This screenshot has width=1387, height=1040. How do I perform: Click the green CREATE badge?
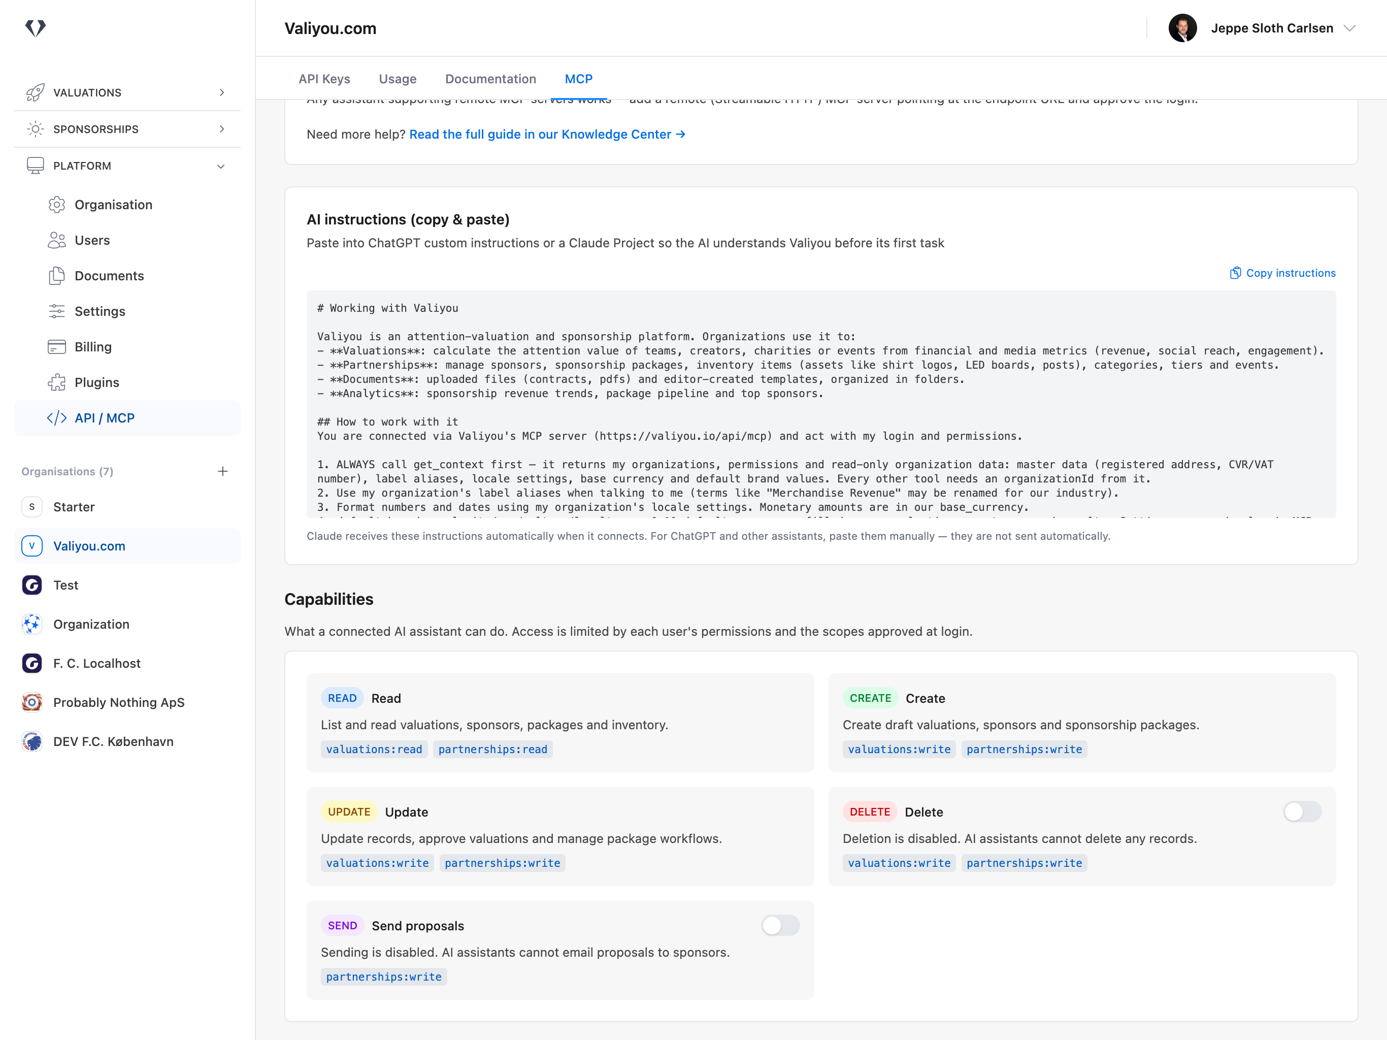pyautogui.click(x=870, y=698)
